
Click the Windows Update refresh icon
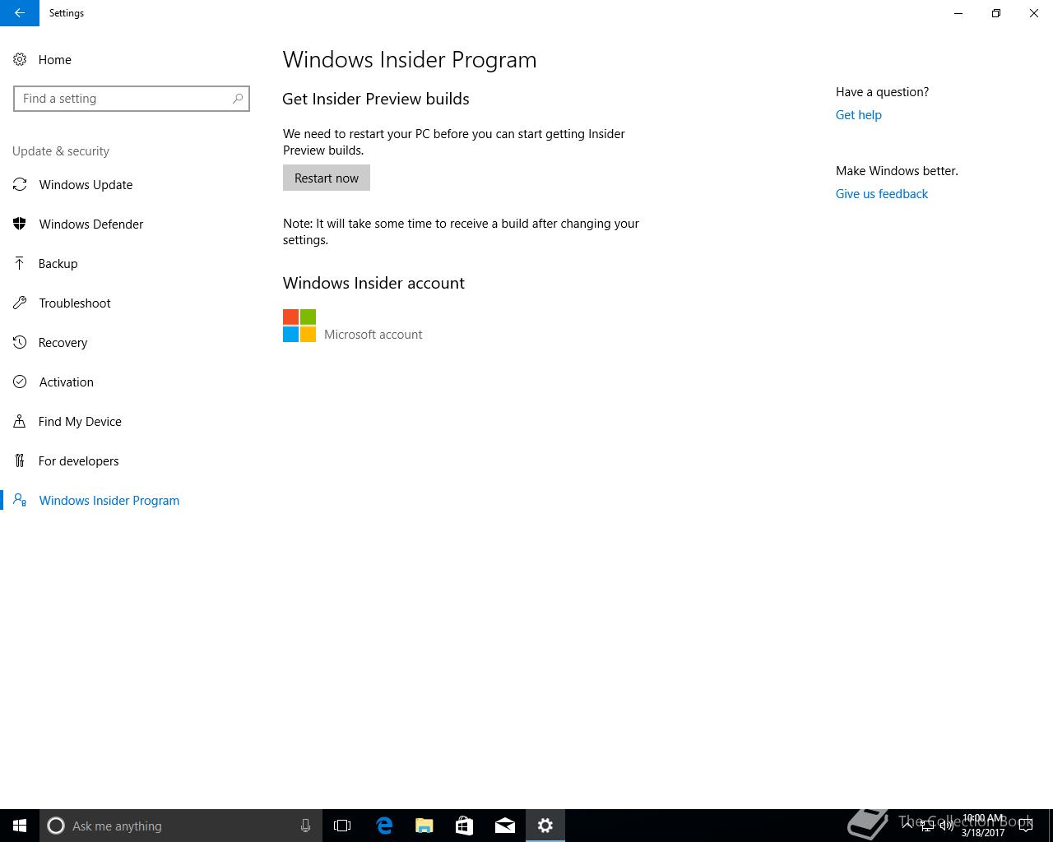[x=20, y=184]
